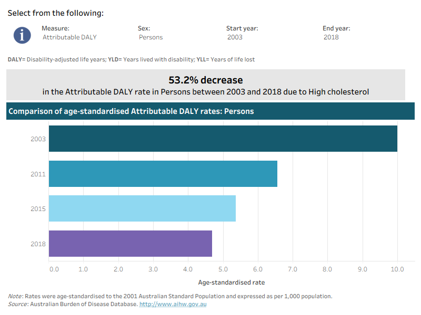Click the 2.0 axis tick label
Screen dimensions: 421x315
[118, 269]
